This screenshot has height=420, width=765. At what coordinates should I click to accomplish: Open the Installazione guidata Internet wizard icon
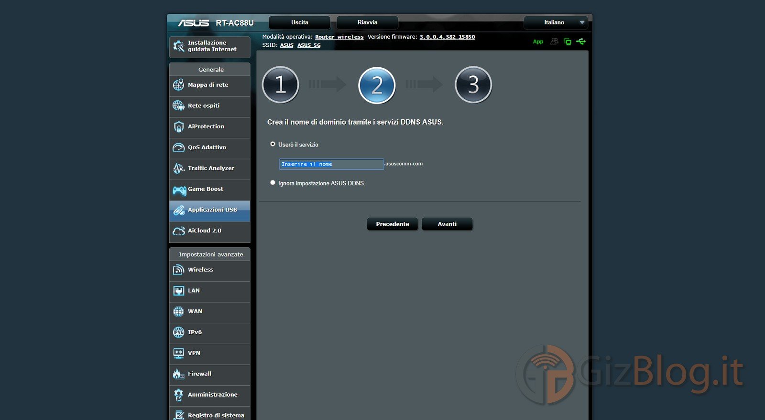(x=179, y=46)
